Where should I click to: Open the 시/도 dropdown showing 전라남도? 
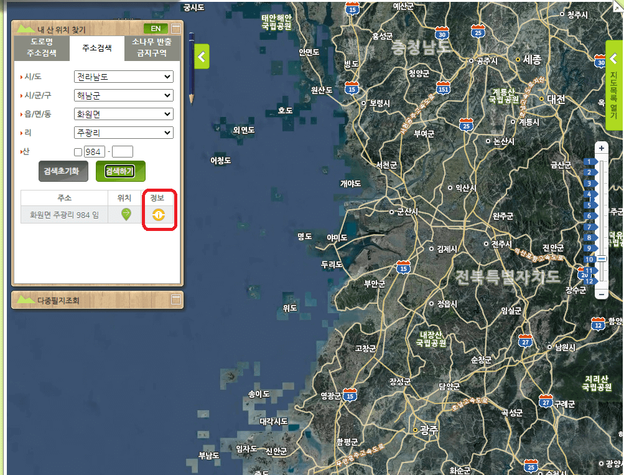(x=123, y=77)
